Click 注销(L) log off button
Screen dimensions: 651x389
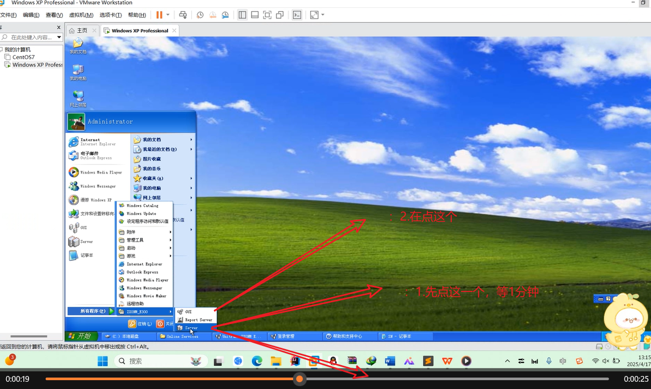[140, 324]
